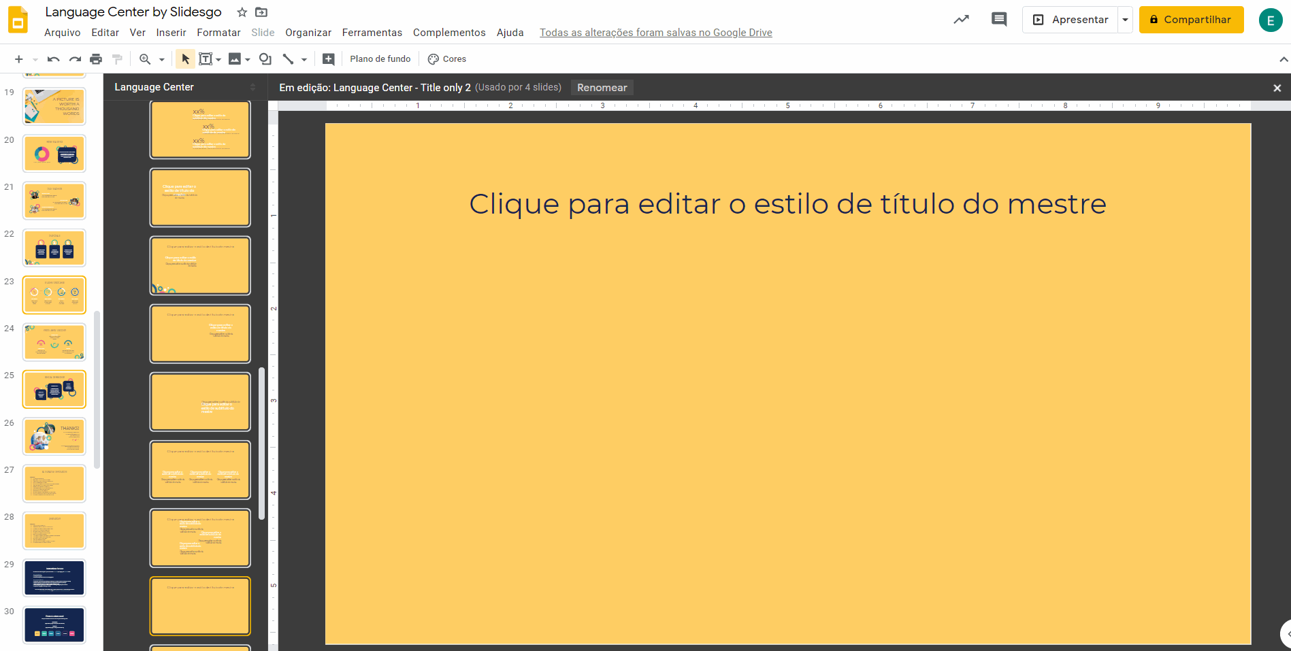
Task: Click the Plano de fundo button
Action: pyautogui.click(x=380, y=59)
